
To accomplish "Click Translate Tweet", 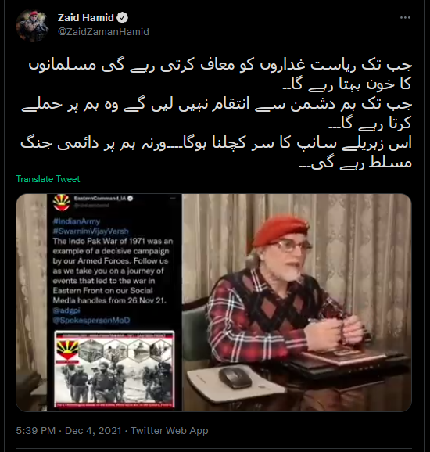I will (x=48, y=179).
